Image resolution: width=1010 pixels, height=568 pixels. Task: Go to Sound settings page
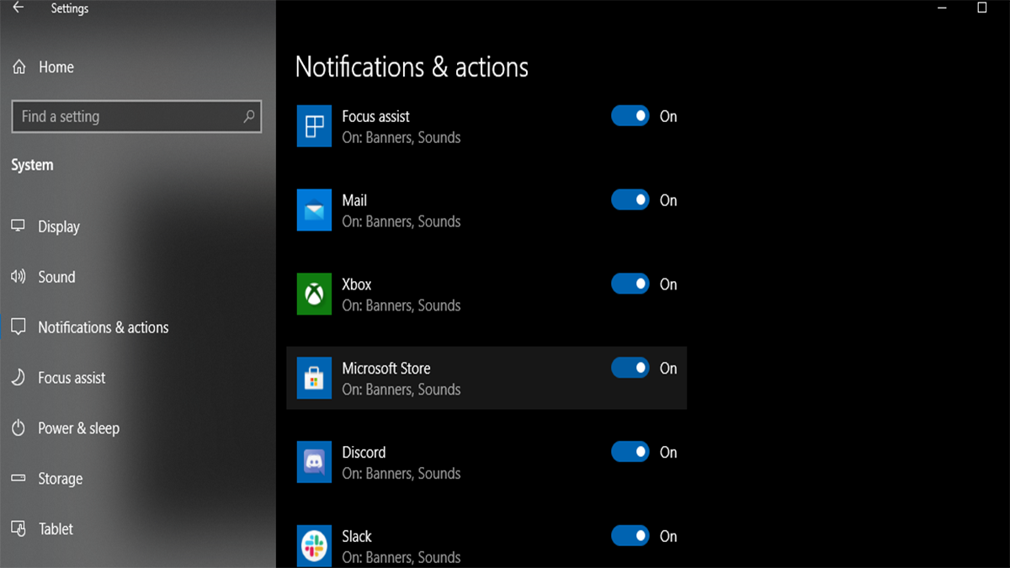[x=56, y=277]
